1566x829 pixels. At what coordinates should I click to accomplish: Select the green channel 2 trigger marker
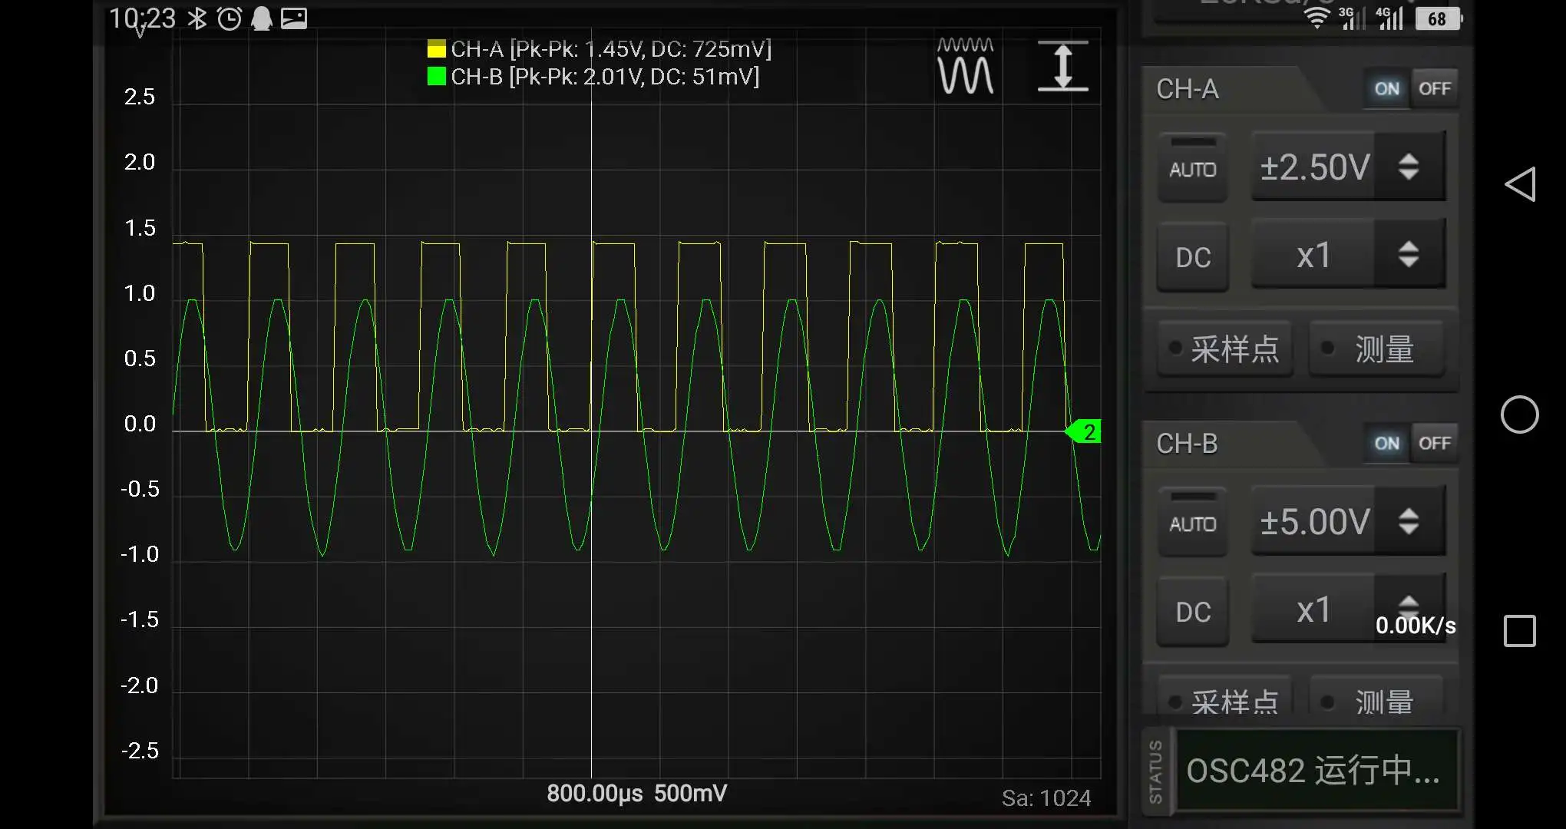point(1084,431)
